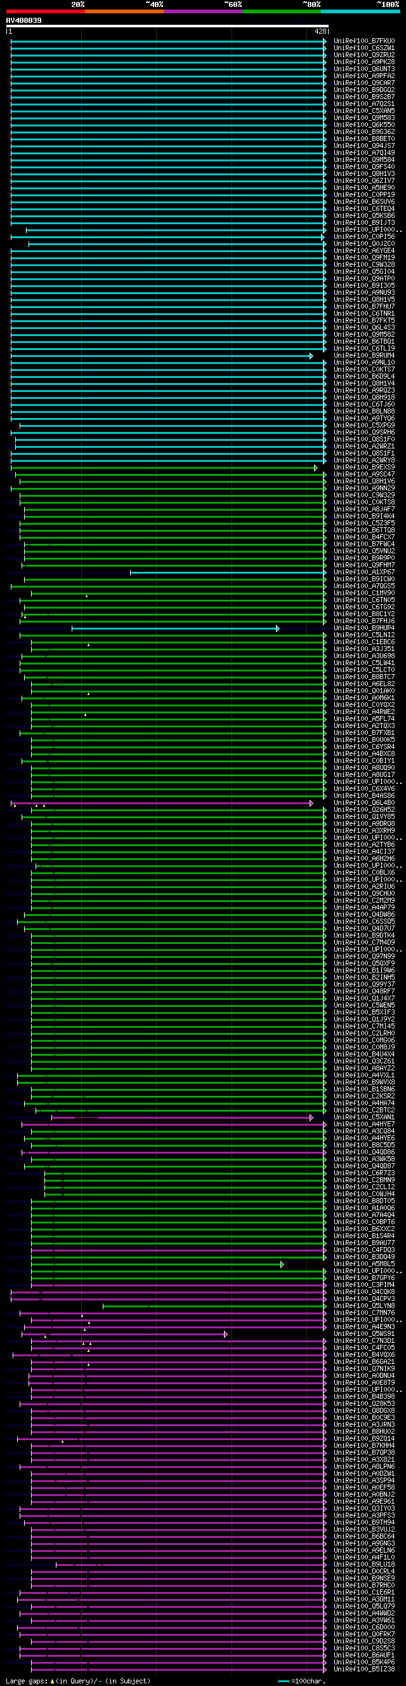Select hit label UniRef100_Q6UNT3
Image resolution: width=406 pixels, height=1686 pixels.
coord(364,69)
